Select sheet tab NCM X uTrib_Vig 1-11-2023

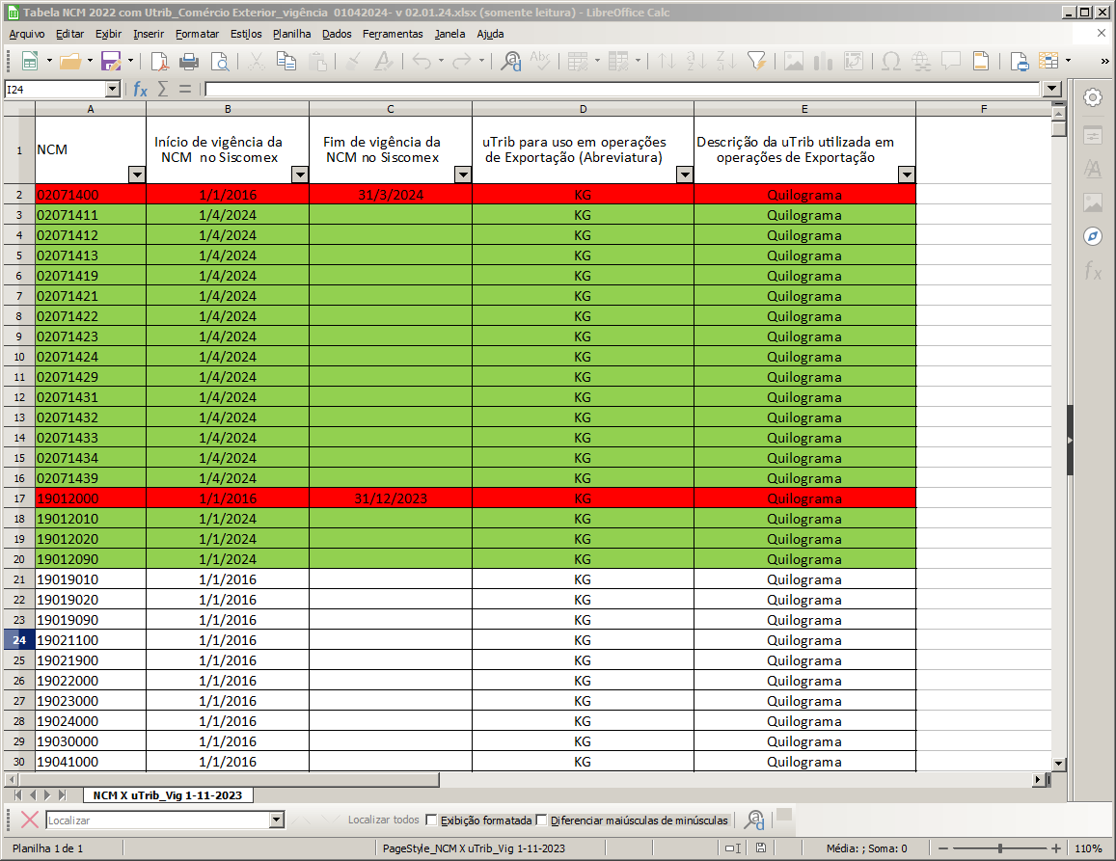[x=167, y=794]
